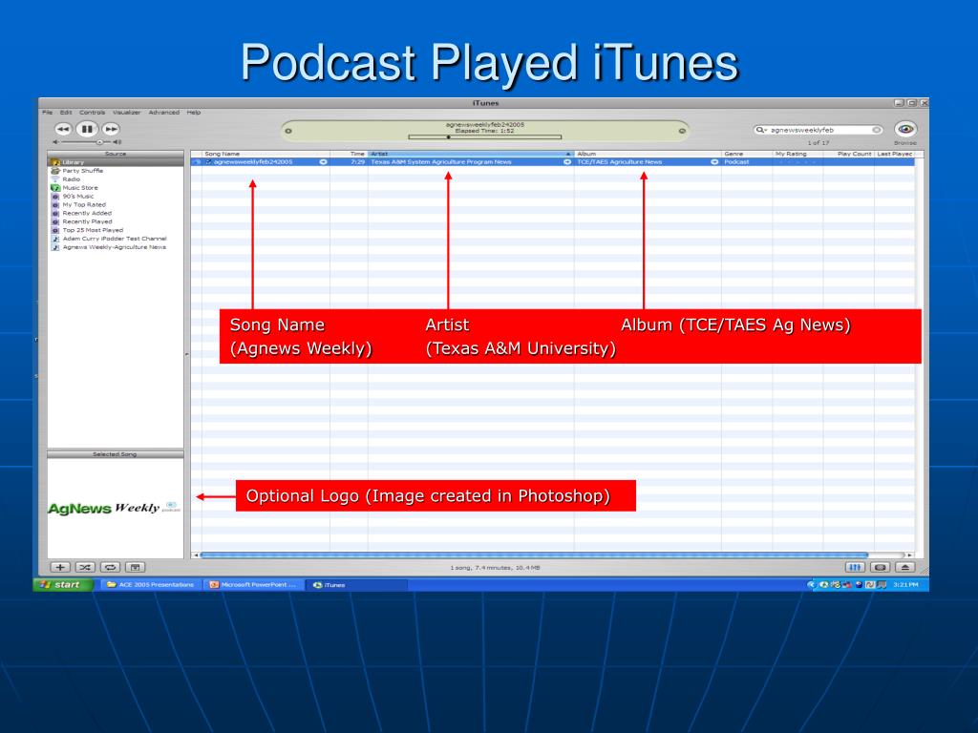Sort by the Album column header
978x733 pixels.
coord(648,154)
